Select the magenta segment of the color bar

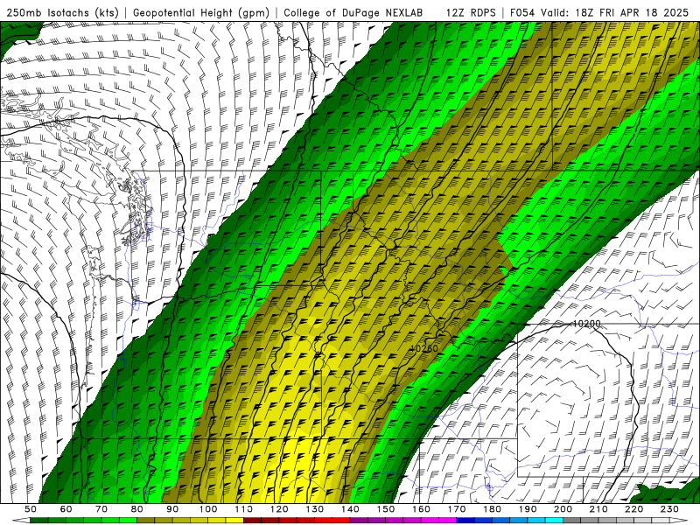(447, 520)
